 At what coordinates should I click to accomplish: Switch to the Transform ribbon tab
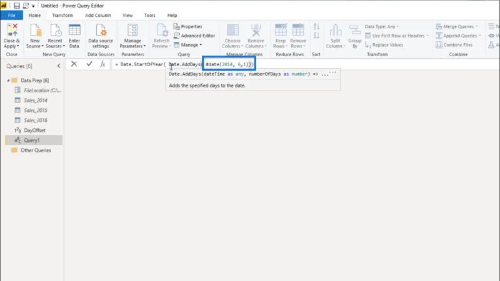point(62,15)
